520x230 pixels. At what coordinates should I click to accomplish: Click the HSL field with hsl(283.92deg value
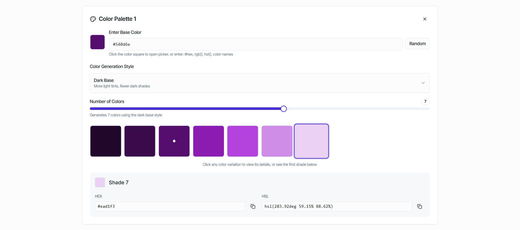click(x=337, y=206)
